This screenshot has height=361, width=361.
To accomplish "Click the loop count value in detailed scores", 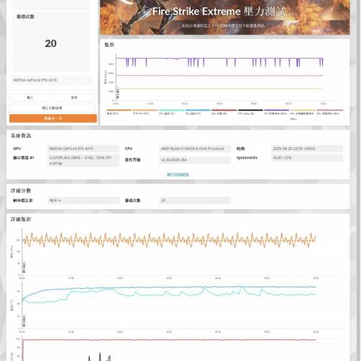I will (x=195, y=200).
